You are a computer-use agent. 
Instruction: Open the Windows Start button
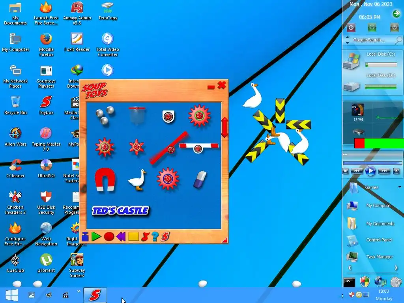(x=12, y=295)
